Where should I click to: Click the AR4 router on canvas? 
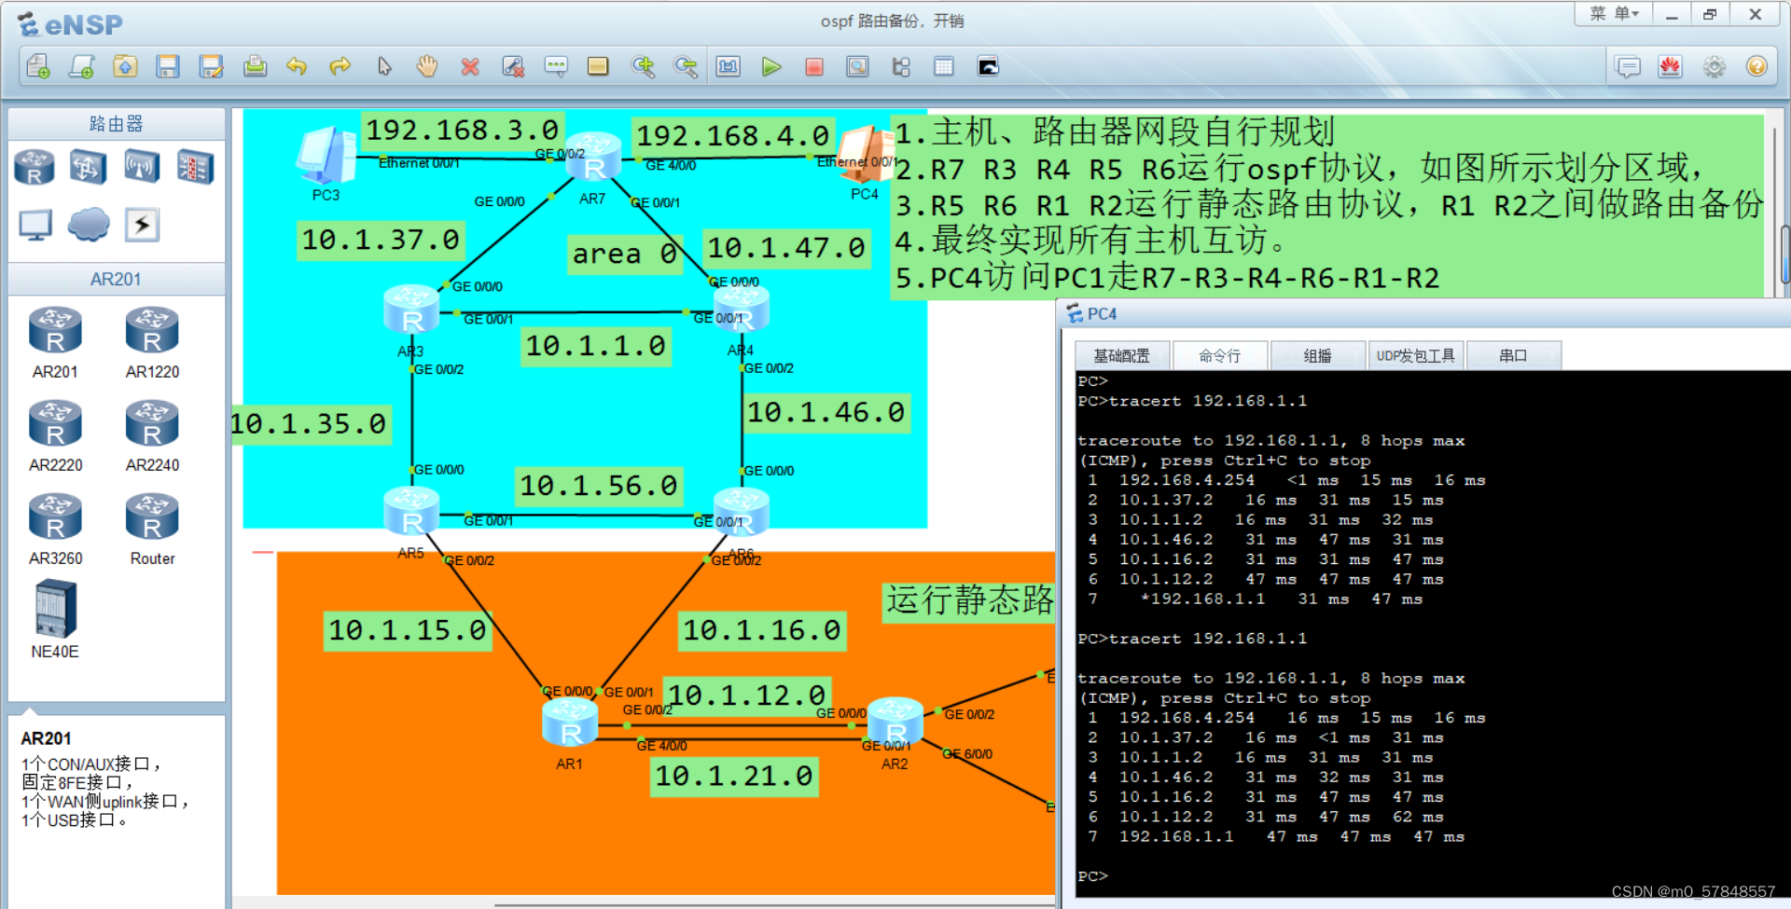pyautogui.click(x=742, y=310)
